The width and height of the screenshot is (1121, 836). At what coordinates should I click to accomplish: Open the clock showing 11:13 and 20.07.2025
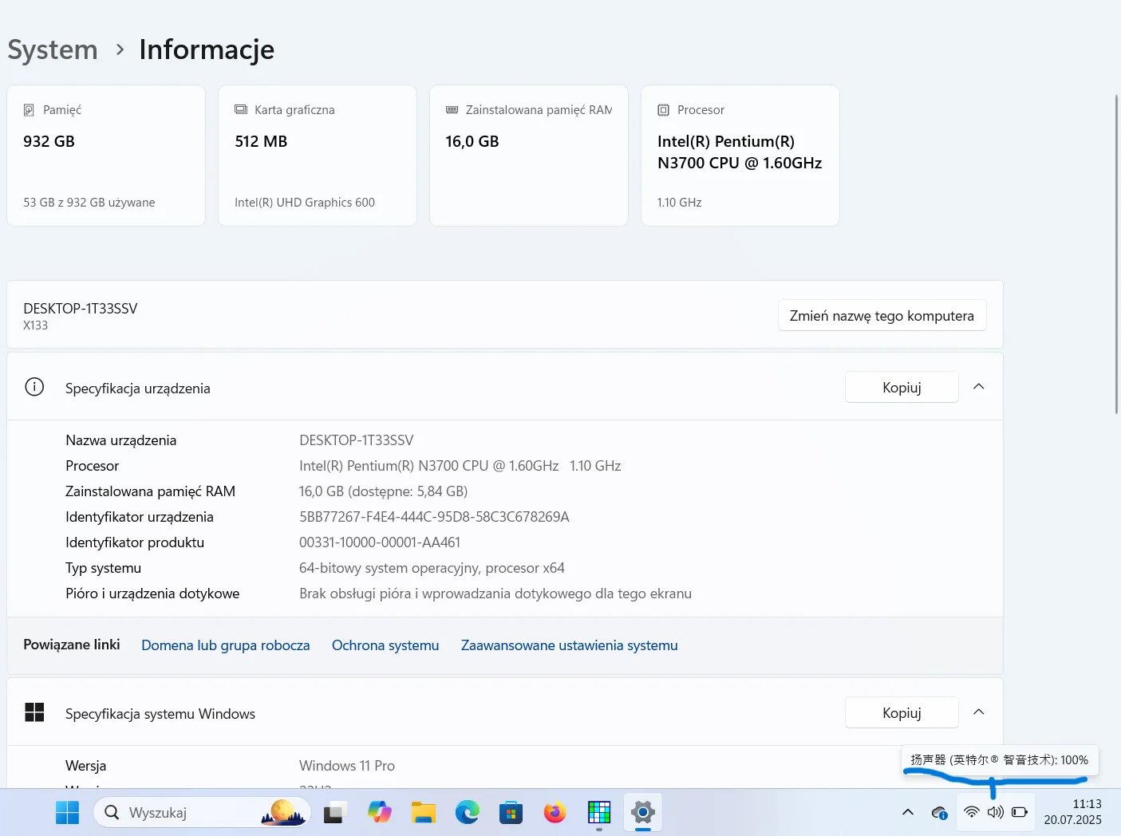click(1073, 812)
